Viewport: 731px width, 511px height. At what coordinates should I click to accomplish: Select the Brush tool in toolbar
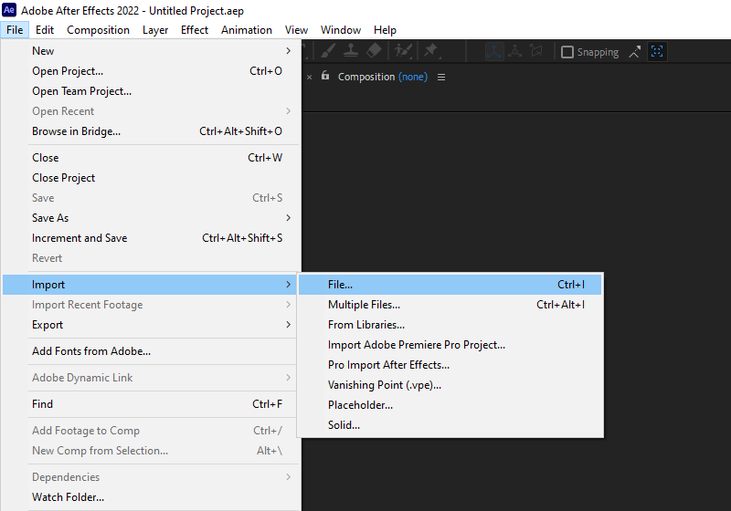point(329,52)
